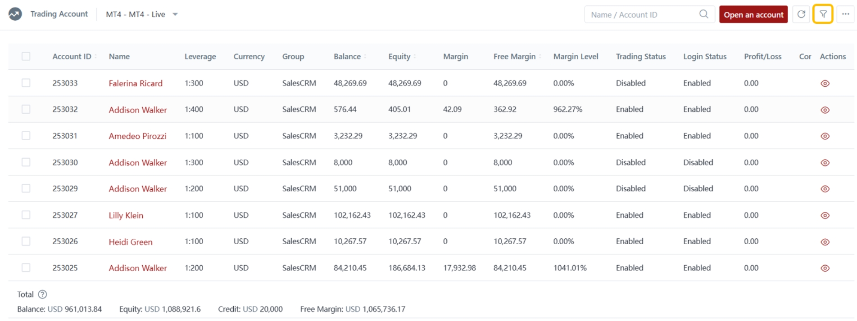Click the Total help question mark icon

point(42,294)
